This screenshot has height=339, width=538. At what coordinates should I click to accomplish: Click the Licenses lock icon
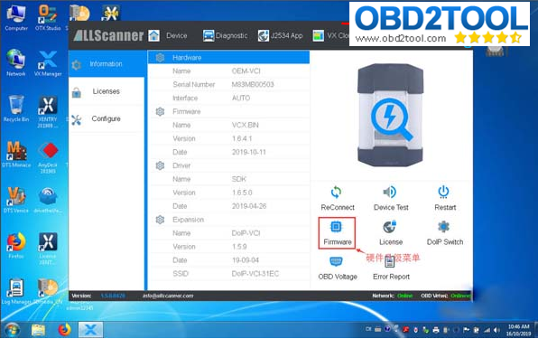[x=77, y=92]
